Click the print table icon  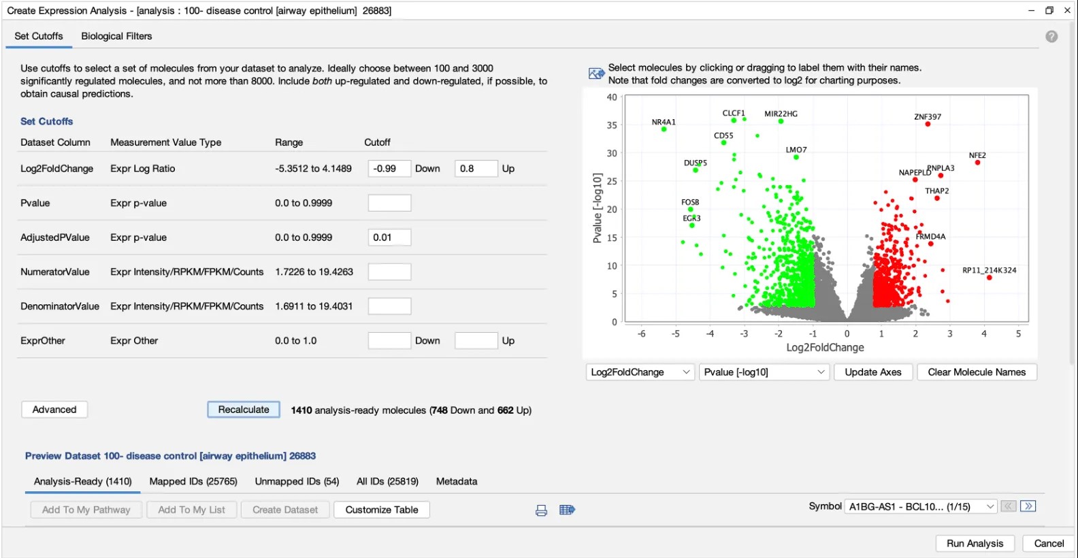pos(541,510)
